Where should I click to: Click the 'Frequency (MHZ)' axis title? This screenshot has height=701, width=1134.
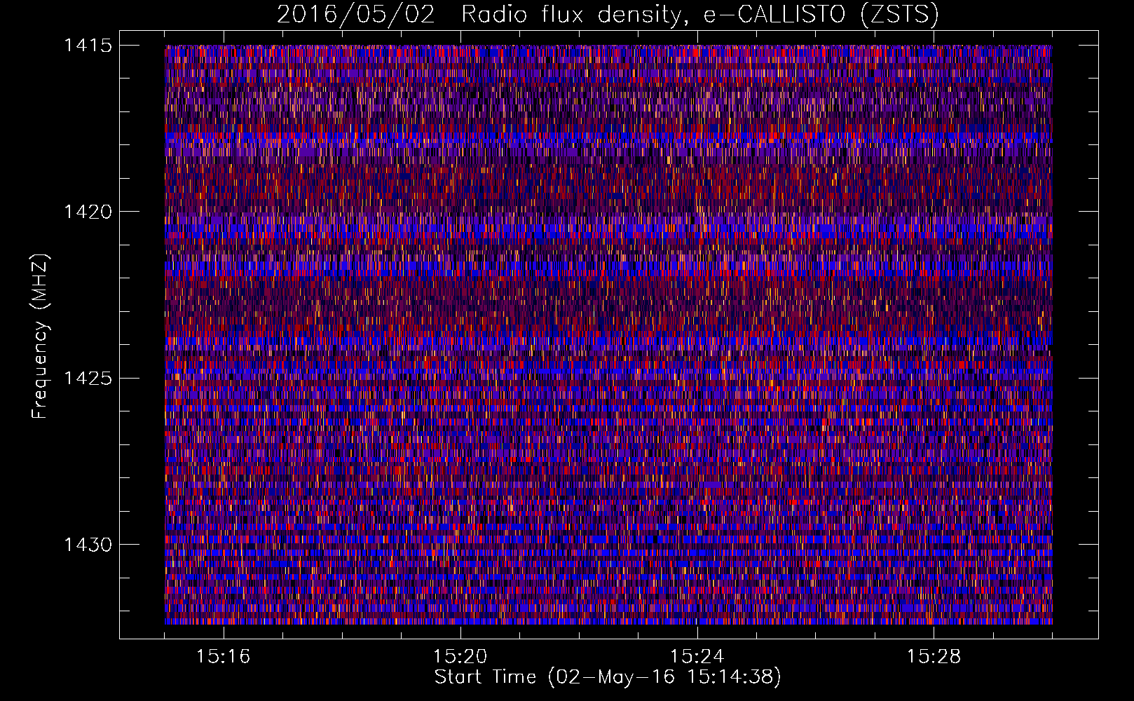pyautogui.click(x=41, y=336)
